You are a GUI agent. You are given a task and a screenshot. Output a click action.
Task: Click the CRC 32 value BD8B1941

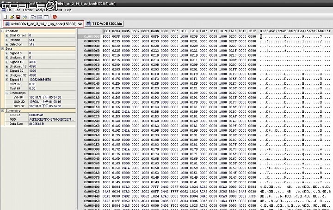click(36, 115)
